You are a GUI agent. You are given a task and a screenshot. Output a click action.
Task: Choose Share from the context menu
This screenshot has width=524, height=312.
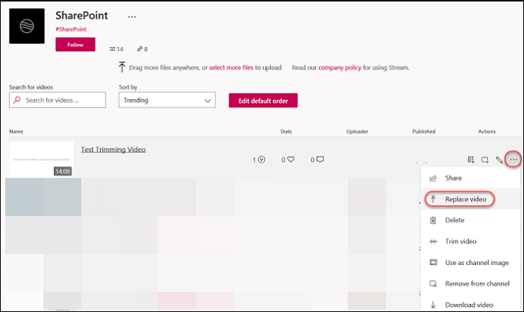tap(470, 178)
